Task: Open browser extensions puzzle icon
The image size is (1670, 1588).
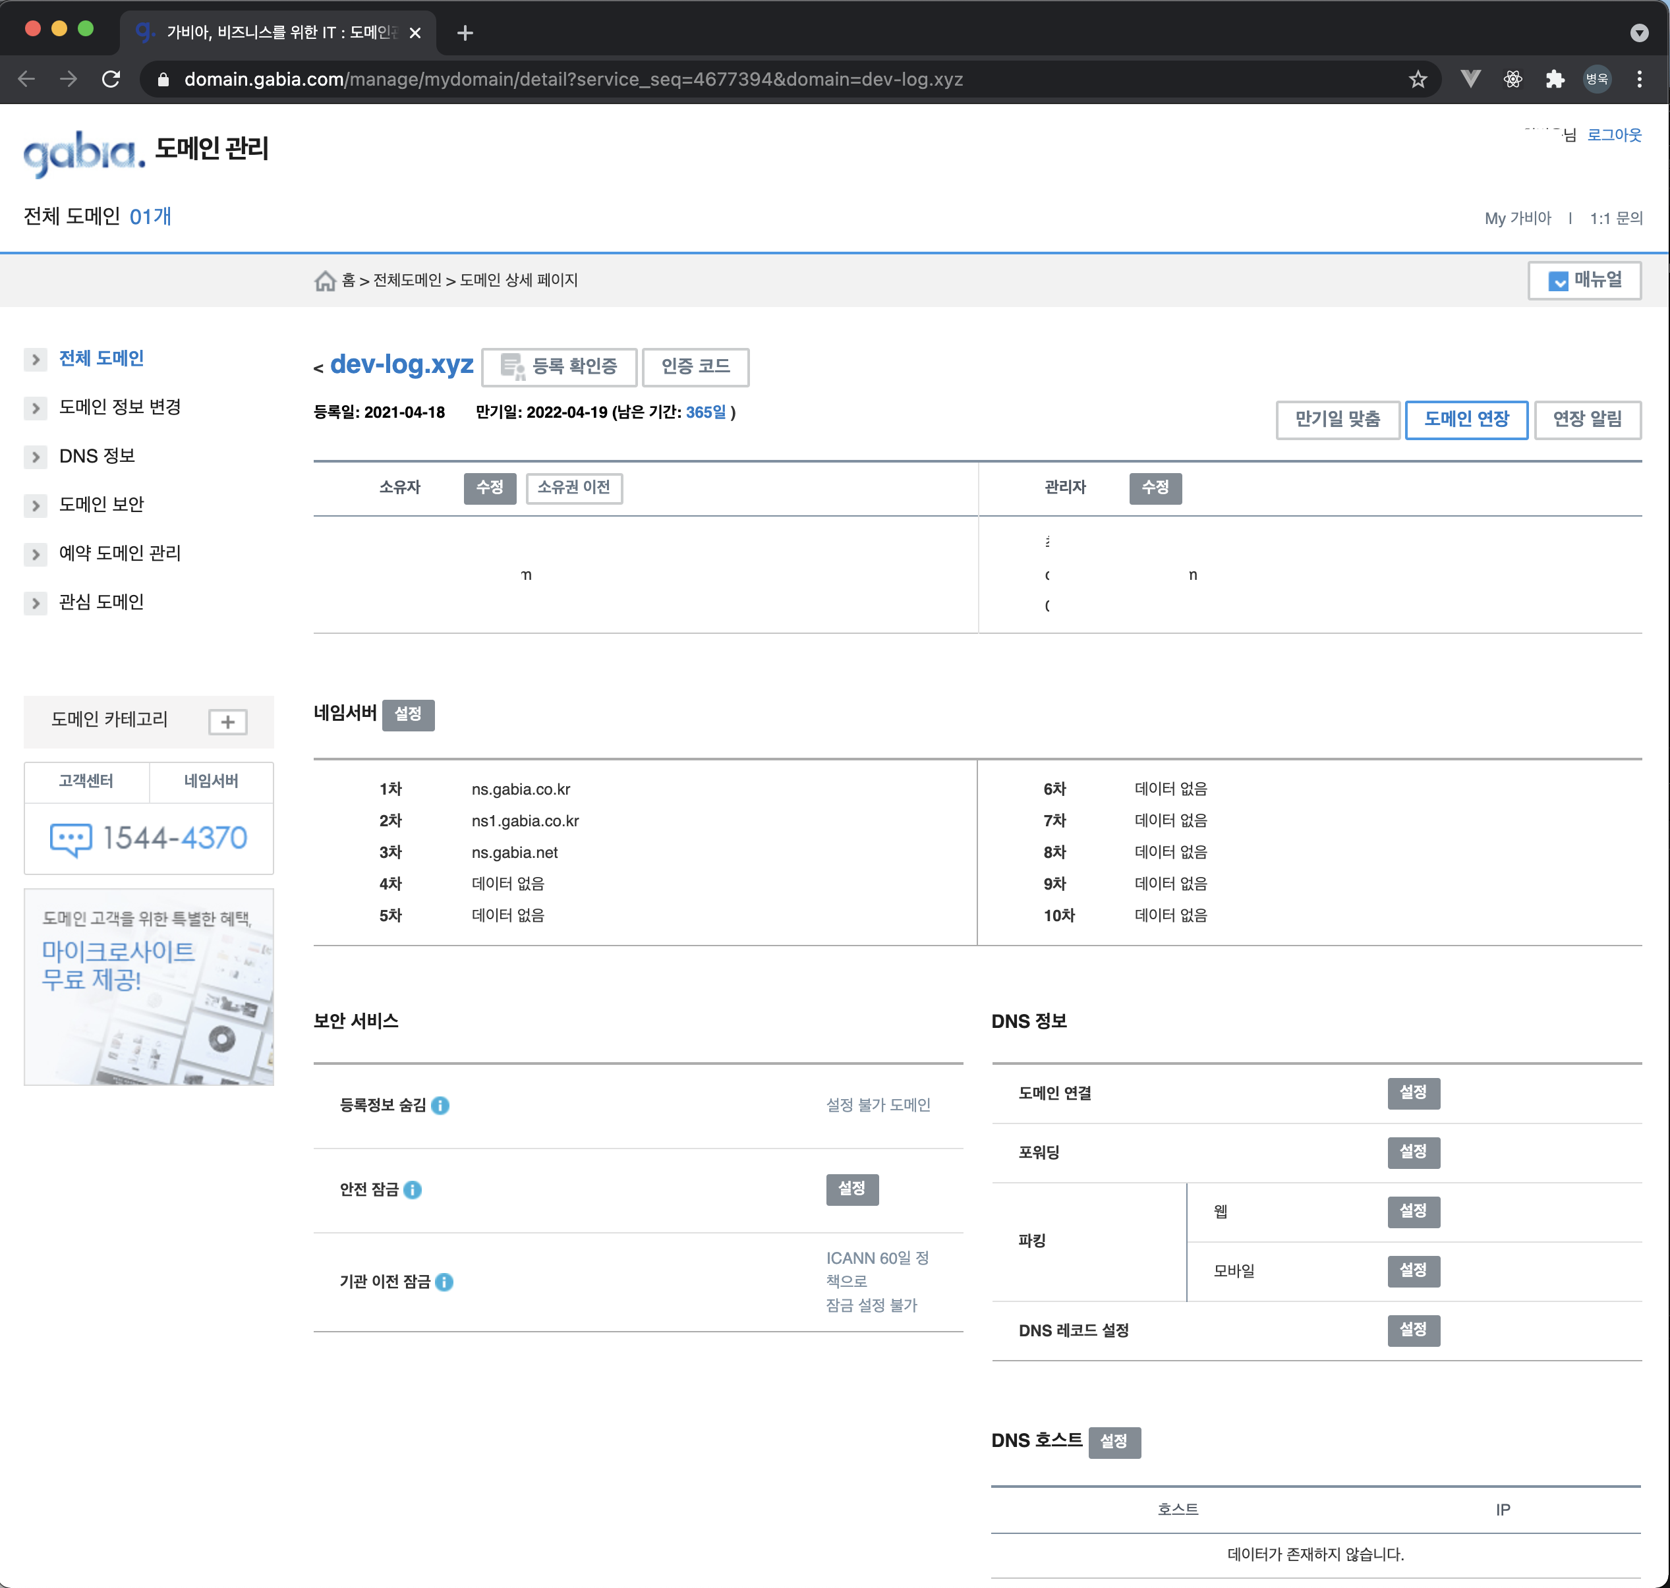Action: (x=1554, y=80)
